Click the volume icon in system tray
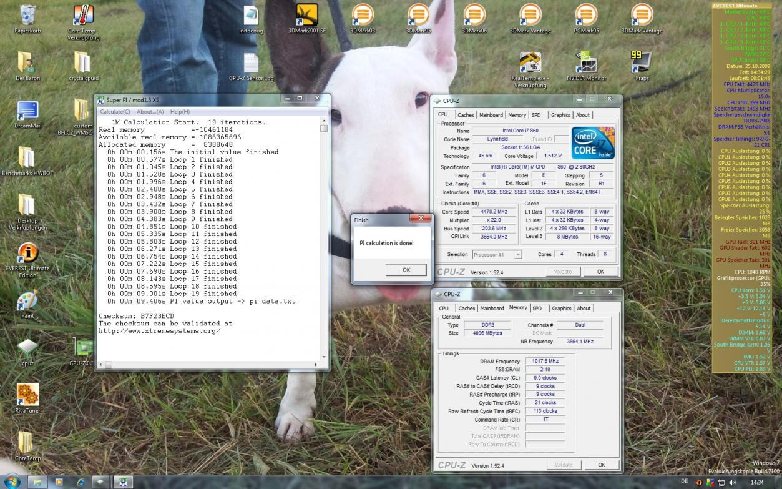782x489 pixels. coord(732,482)
